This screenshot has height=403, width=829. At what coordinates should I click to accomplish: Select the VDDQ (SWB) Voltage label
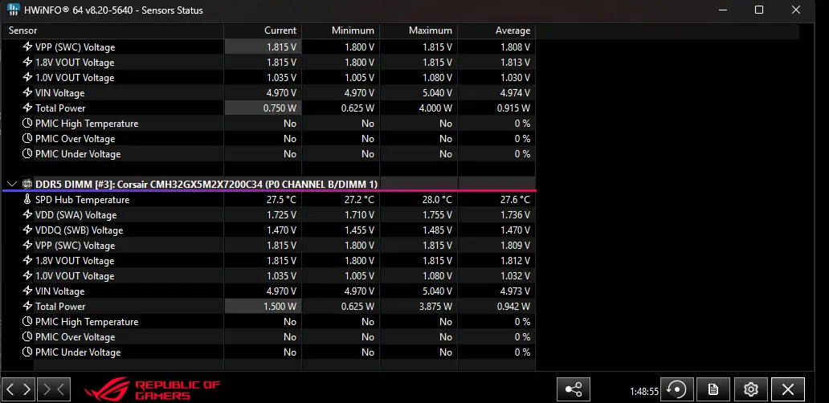click(79, 230)
